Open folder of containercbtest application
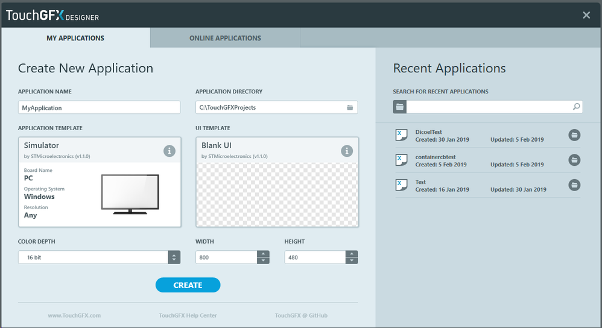 pos(574,160)
